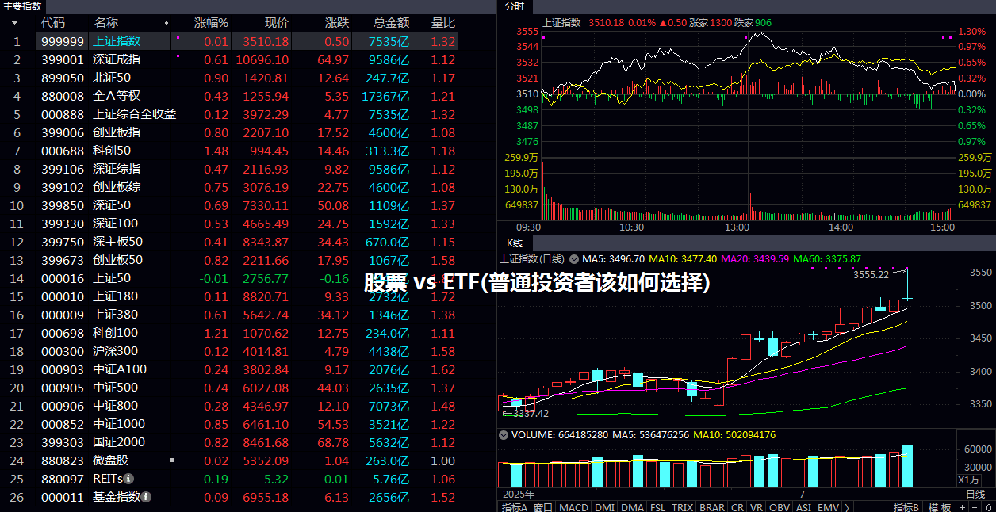This screenshot has width=996, height=512.
Task: Open the DMI indicator tab
Action: (x=604, y=507)
